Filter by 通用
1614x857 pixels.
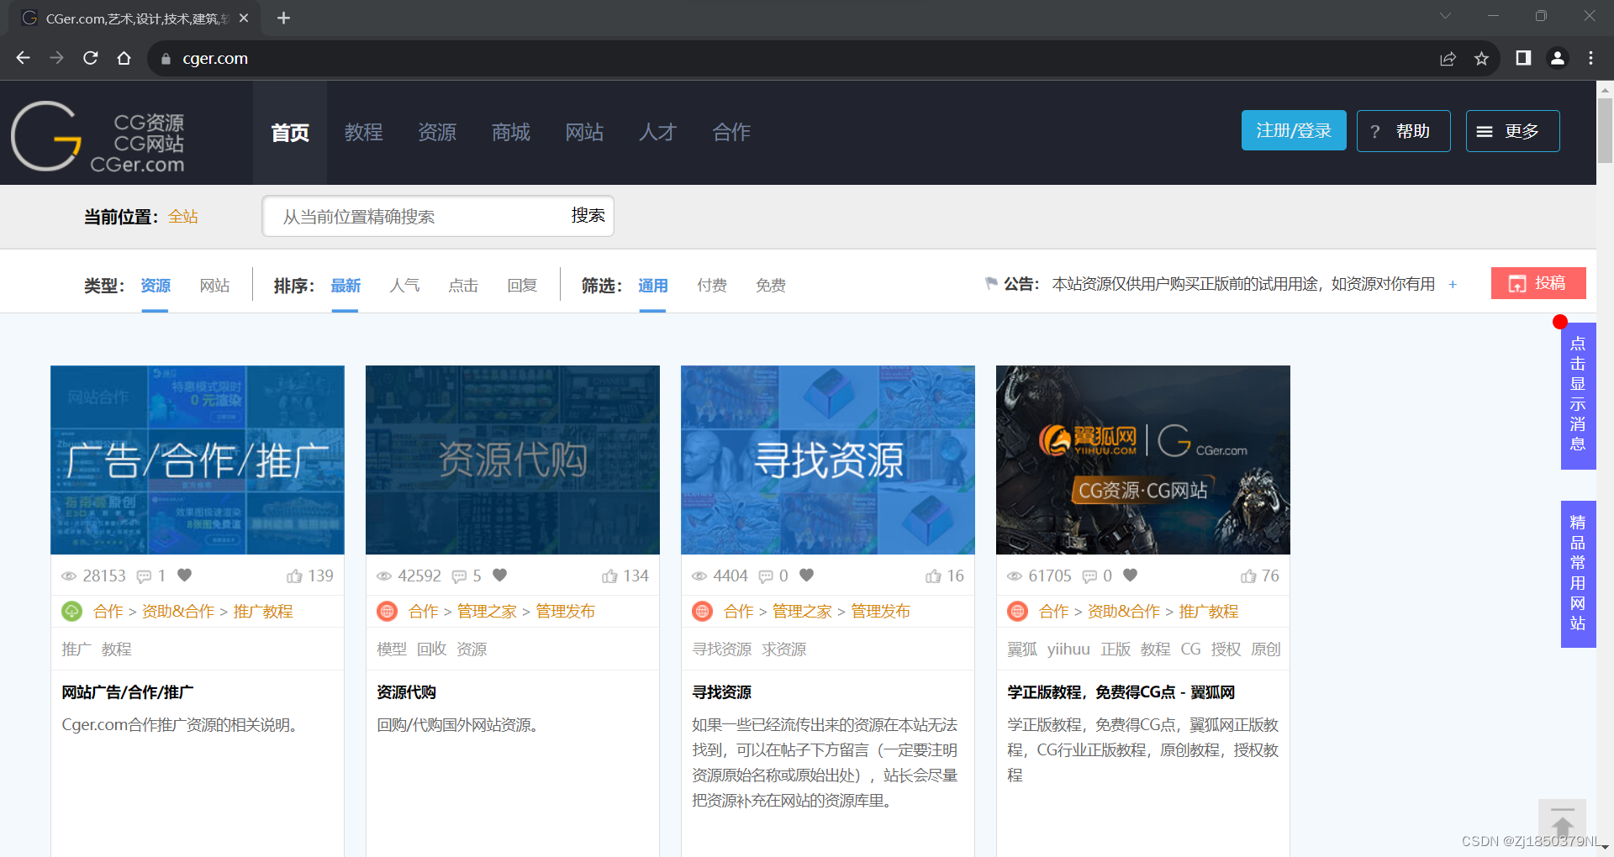653,286
